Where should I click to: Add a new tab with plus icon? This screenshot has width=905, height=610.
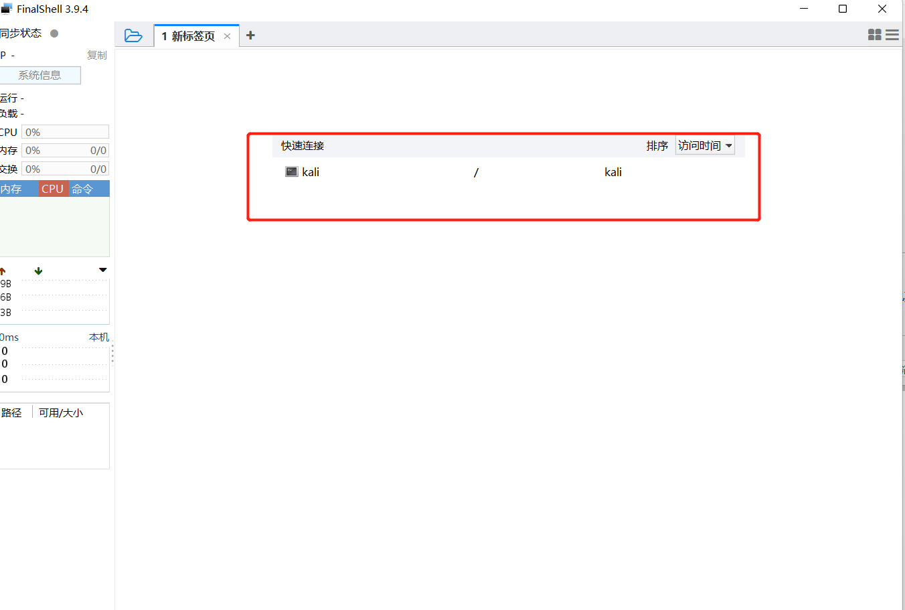250,35
